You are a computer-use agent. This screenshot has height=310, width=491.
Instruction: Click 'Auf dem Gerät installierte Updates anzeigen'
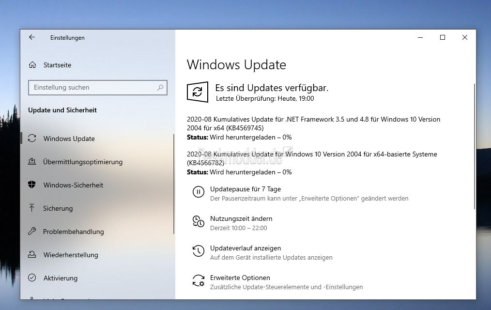pyautogui.click(x=271, y=257)
